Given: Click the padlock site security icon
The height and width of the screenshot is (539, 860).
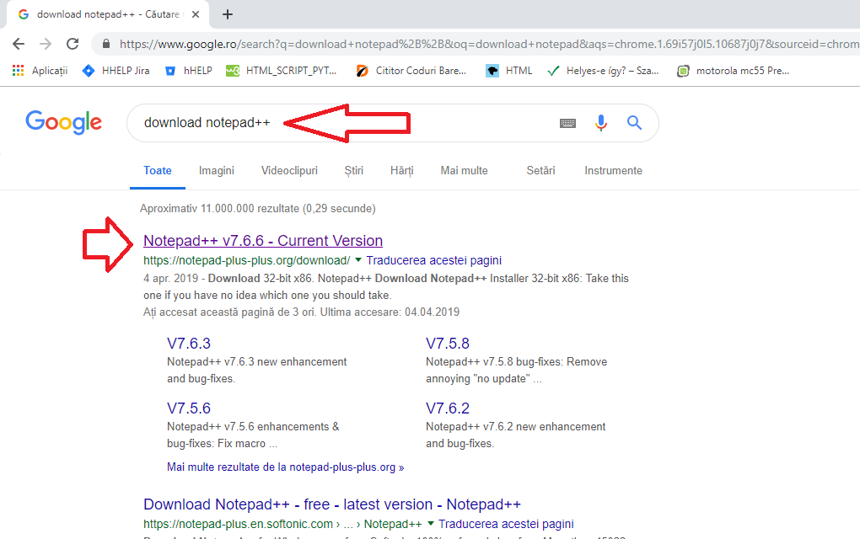Looking at the screenshot, I should point(106,44).
